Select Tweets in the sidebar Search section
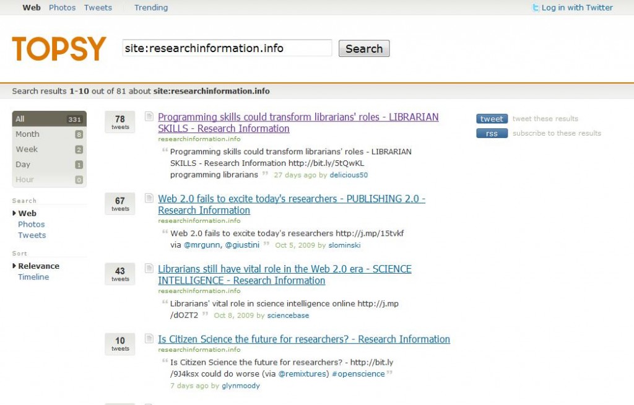This screenshot has width=634, height=405. point(32,235)
